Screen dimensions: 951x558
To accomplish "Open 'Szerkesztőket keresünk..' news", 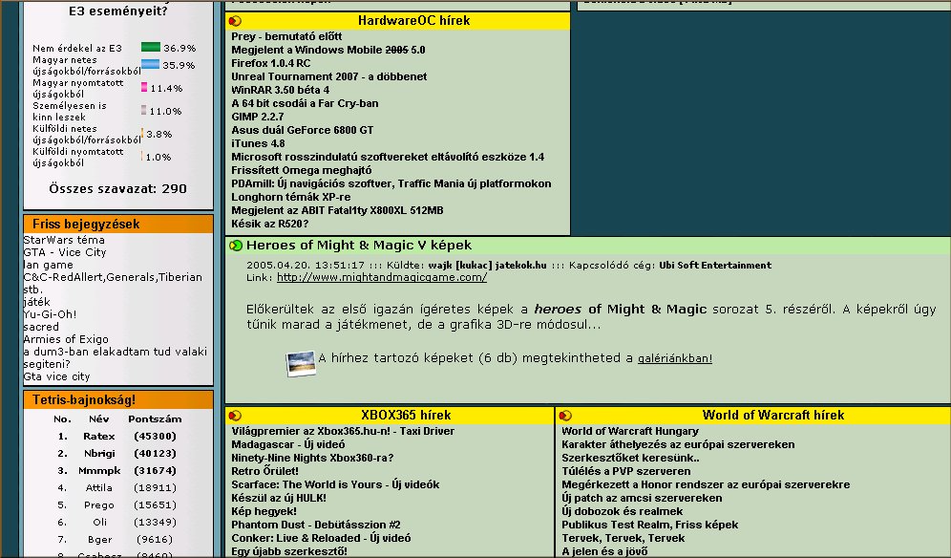I will 631,458.
